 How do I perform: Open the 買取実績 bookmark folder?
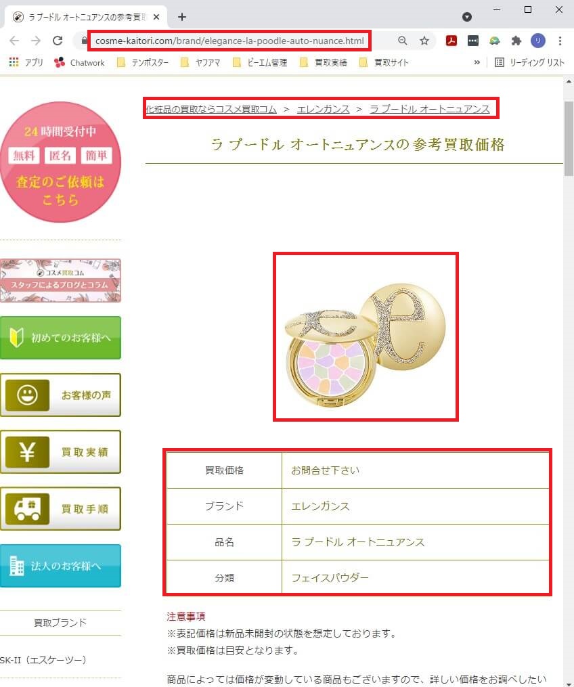coord(324,63)
